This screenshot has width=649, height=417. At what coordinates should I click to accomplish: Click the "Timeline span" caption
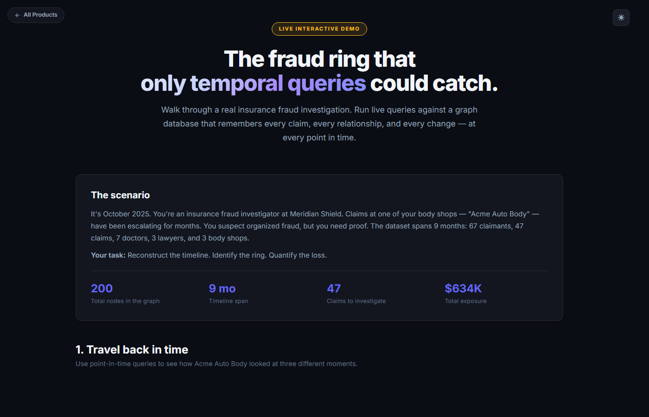[229, 301]
